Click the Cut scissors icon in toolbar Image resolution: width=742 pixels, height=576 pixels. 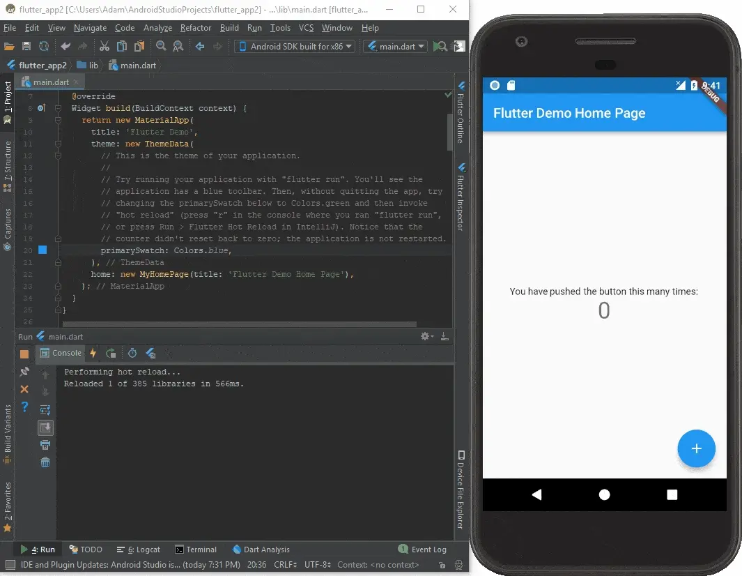104,47
